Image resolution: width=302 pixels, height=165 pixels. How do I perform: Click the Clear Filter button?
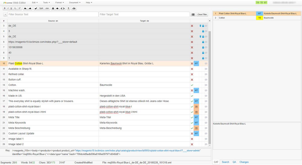202,14
